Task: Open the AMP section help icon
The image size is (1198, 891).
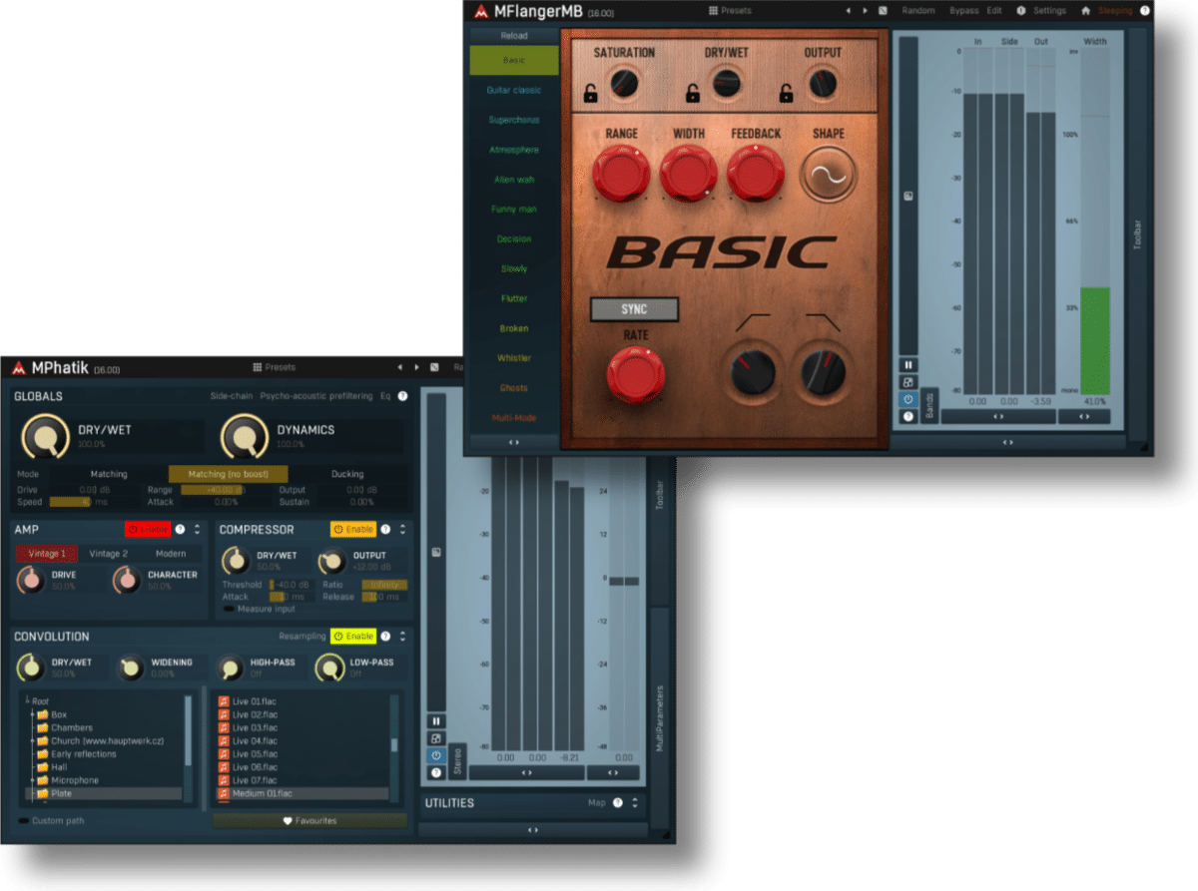Action: (x=181, y=529)
